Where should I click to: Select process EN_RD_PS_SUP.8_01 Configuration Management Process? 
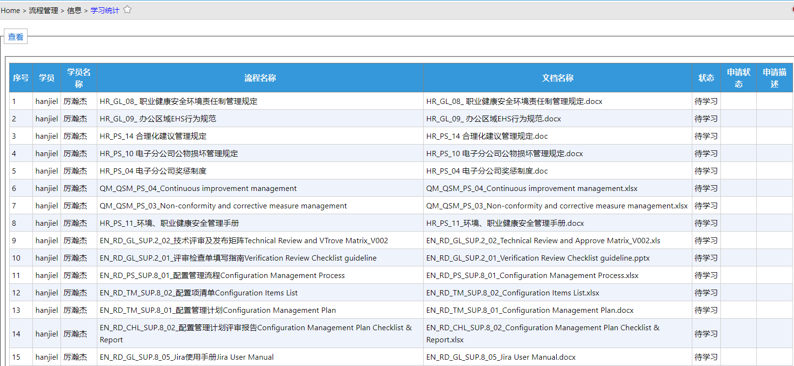(x=222, y=276)
